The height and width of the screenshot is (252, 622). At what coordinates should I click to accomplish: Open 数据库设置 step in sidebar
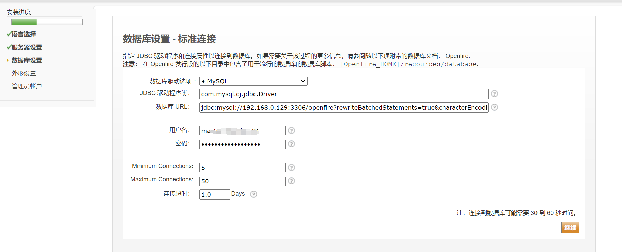coord(27,60)
